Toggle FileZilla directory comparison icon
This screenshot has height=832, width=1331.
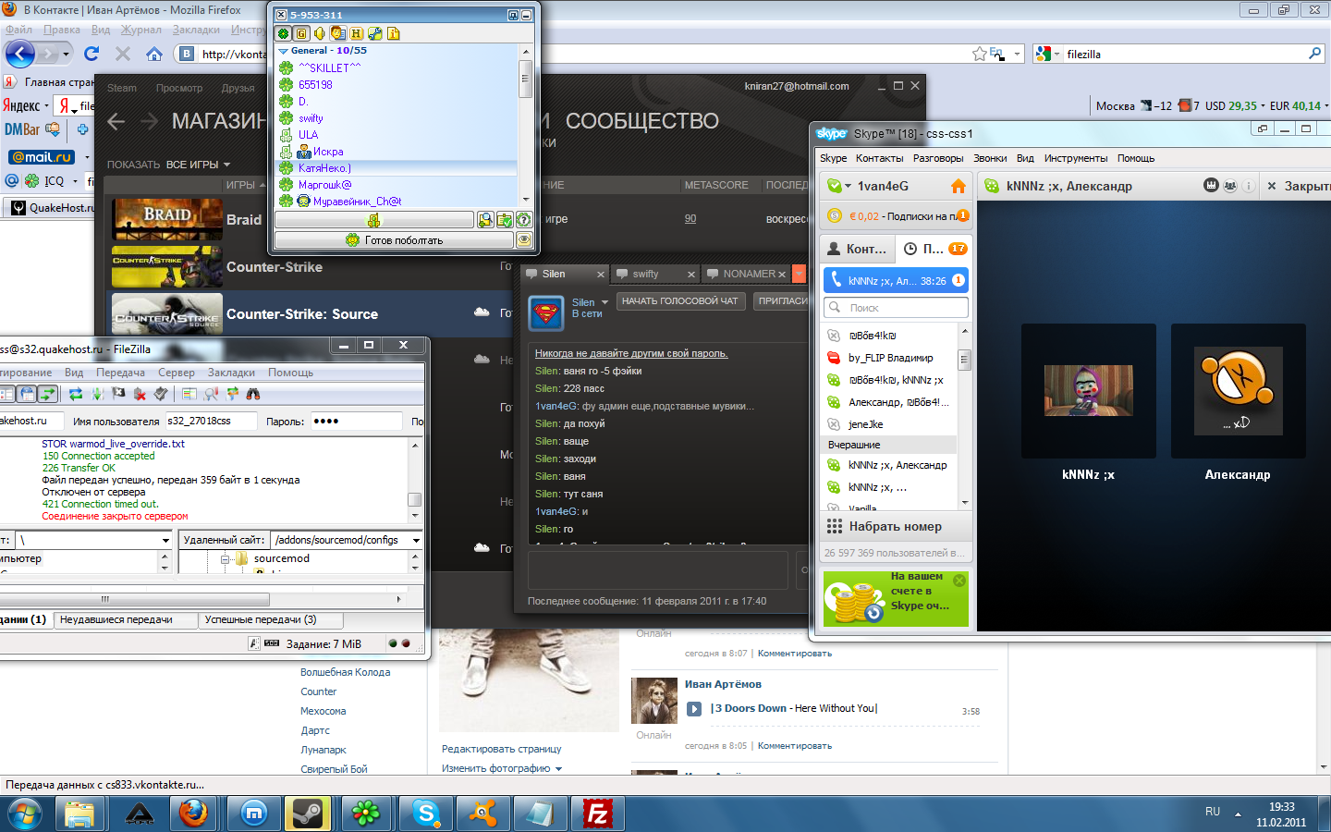[x=211, y=394]
